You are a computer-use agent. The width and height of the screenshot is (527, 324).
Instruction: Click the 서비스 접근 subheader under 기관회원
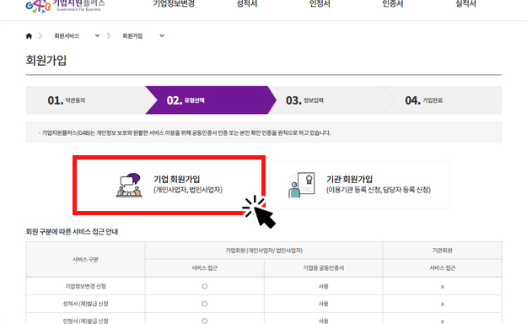tap(442, 268)
